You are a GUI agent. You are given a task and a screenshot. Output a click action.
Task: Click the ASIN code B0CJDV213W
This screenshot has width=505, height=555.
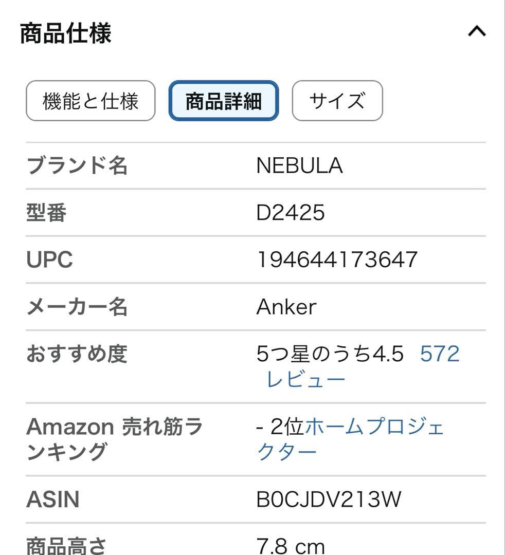[329, 499]
